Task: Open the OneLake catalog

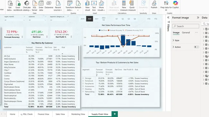Action: pos(27,6)
